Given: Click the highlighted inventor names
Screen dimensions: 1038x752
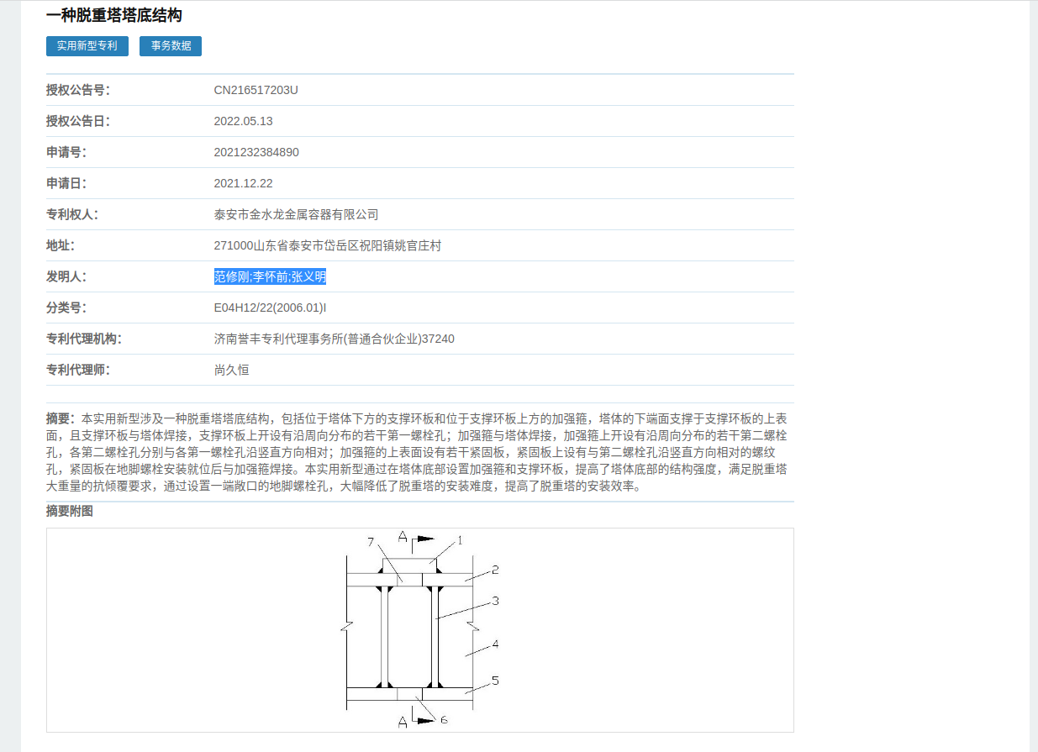Looking at the screenshot, I should tap(270, 276).
